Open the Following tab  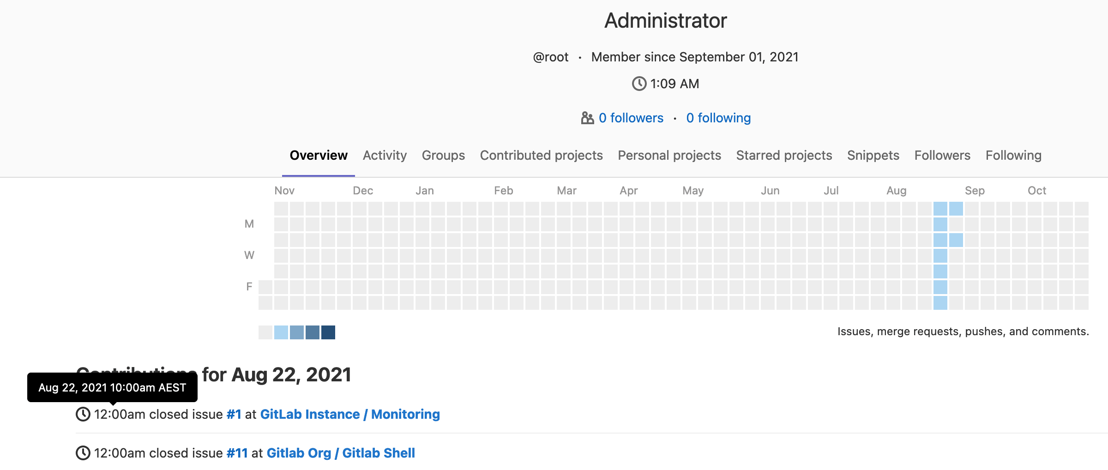(x=1013, y=155)
